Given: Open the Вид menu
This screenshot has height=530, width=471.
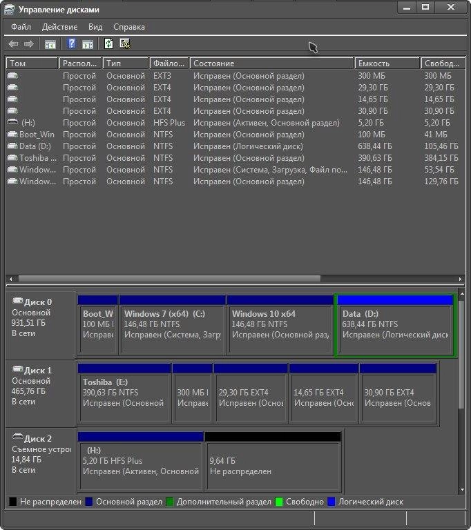Looking at the screenshot, I should 95,27.
